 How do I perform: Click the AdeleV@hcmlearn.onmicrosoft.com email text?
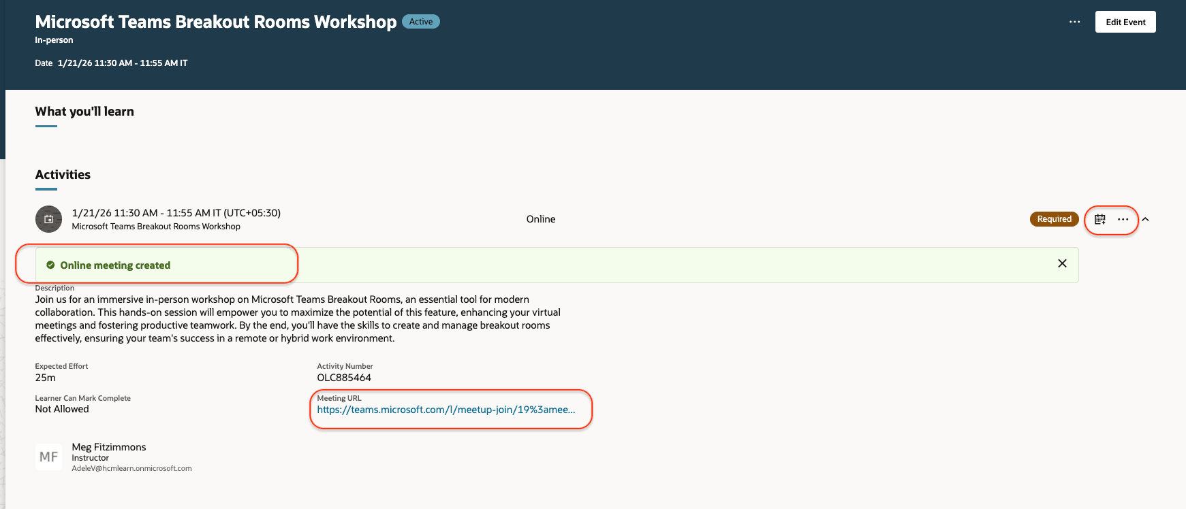click(132, 468)
